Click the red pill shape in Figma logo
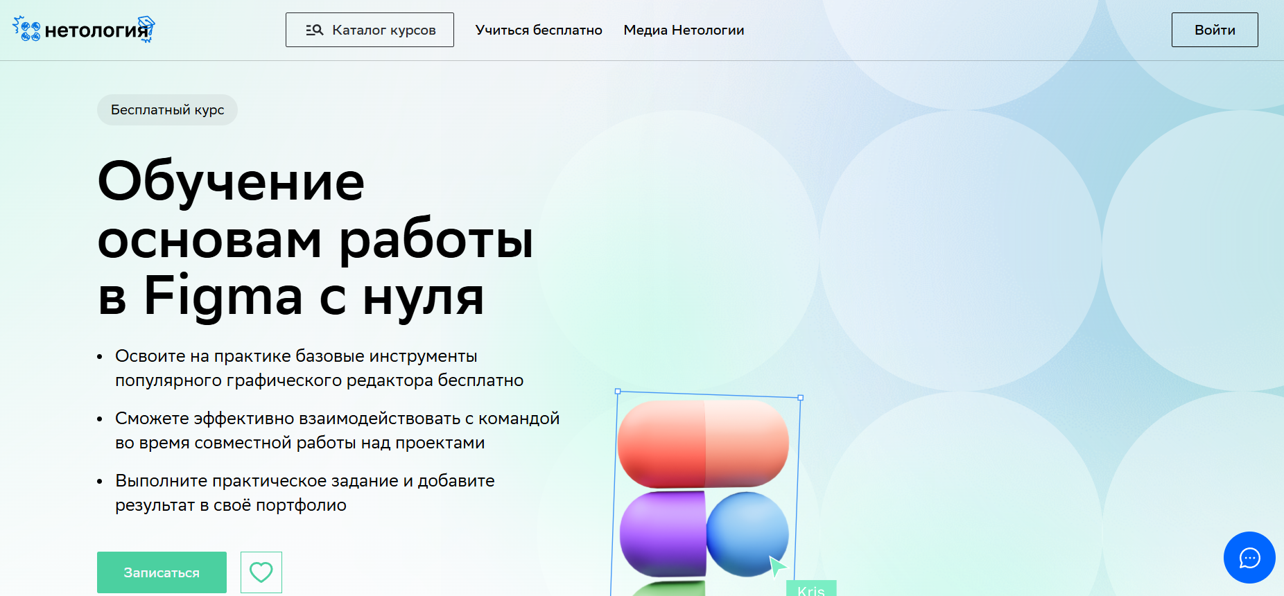 (x=702, y=444)
